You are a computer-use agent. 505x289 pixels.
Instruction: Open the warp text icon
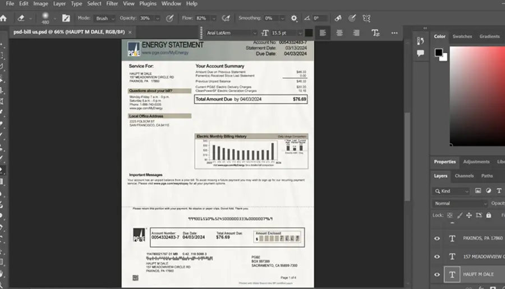[x=375, y=33]
